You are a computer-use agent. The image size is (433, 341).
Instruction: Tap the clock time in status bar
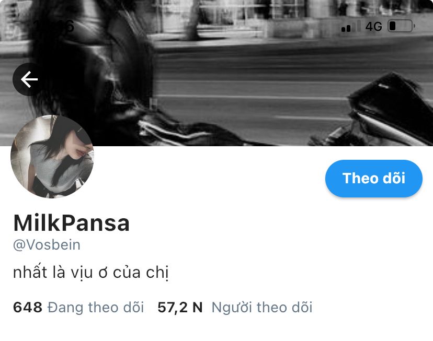[x=53, y=26]
